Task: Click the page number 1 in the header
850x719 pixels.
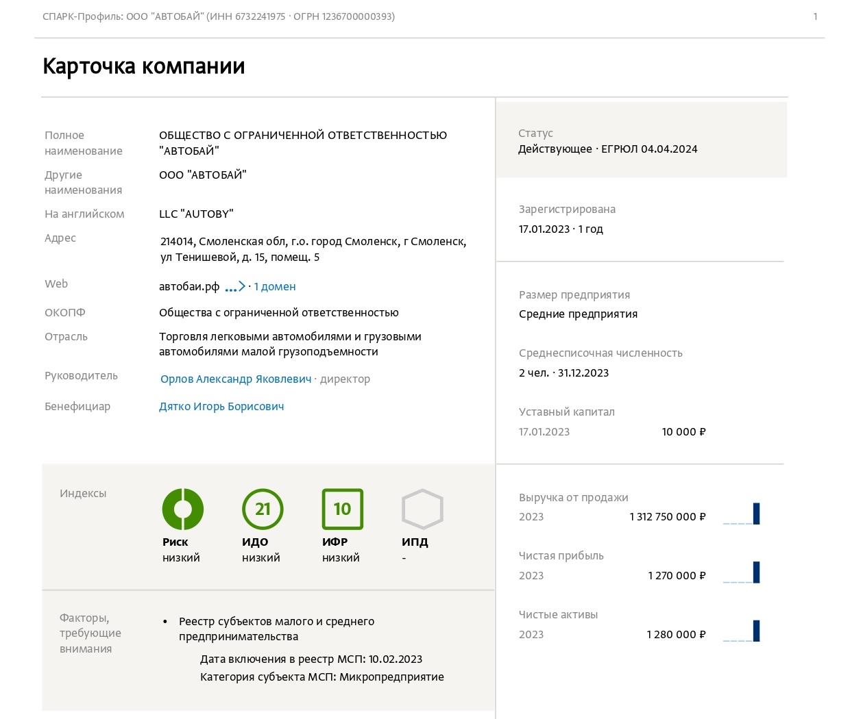Action: coord(815,16)
